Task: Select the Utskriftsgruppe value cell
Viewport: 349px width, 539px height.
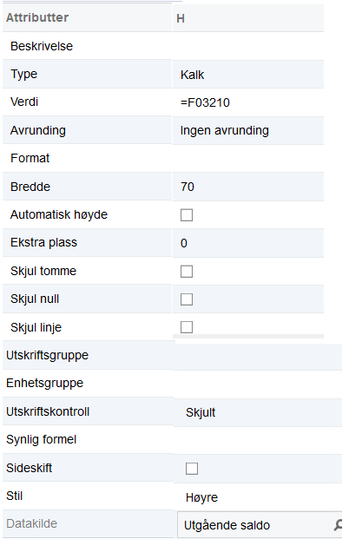Action: [258, 356]
